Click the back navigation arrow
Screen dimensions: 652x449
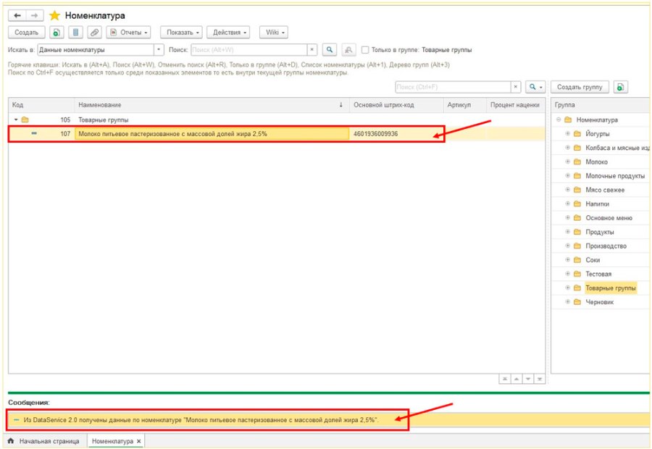click(x=17, y=16)
